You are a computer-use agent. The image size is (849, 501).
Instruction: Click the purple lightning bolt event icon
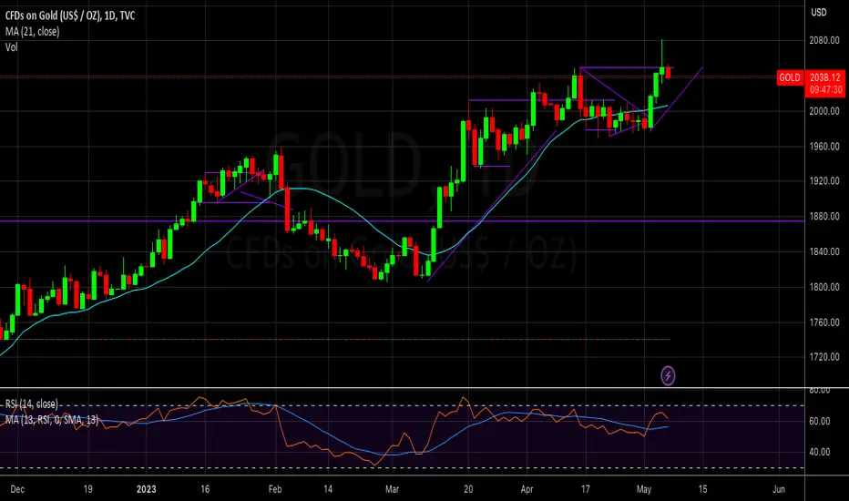coord(668,375)
